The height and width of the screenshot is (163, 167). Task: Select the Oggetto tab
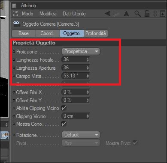pos(72,33)
